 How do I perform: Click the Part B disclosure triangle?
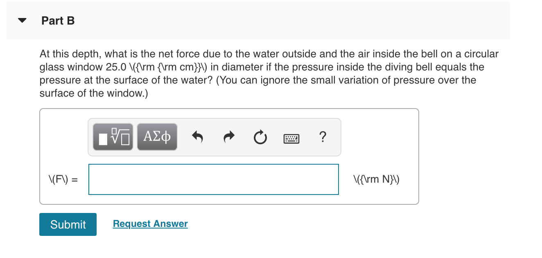point(22,20)
